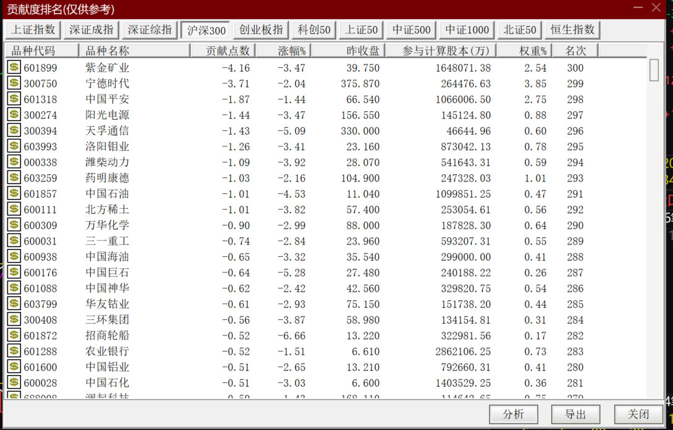Switch to the 恒生指数 tab
Viewport: 673px width, 430px height.
[x=572, y=30]
